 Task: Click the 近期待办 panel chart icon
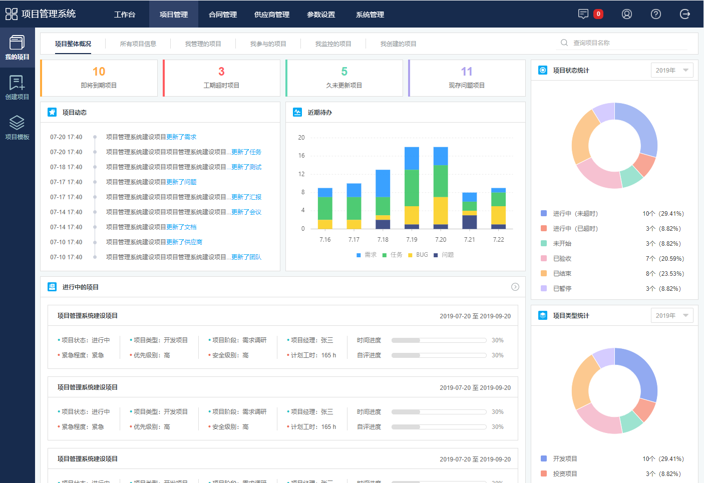pyautogui.click(x=297, y=112)
